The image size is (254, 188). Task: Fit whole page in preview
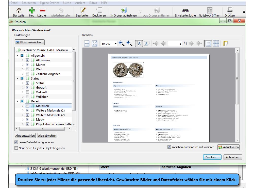[x=95, y=43]
